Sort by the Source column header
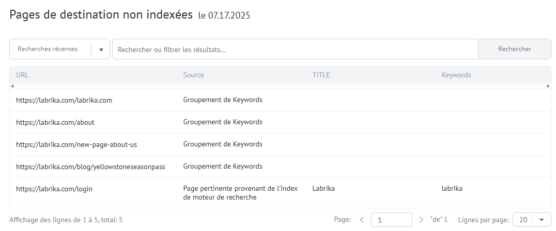 click(194, 75)
